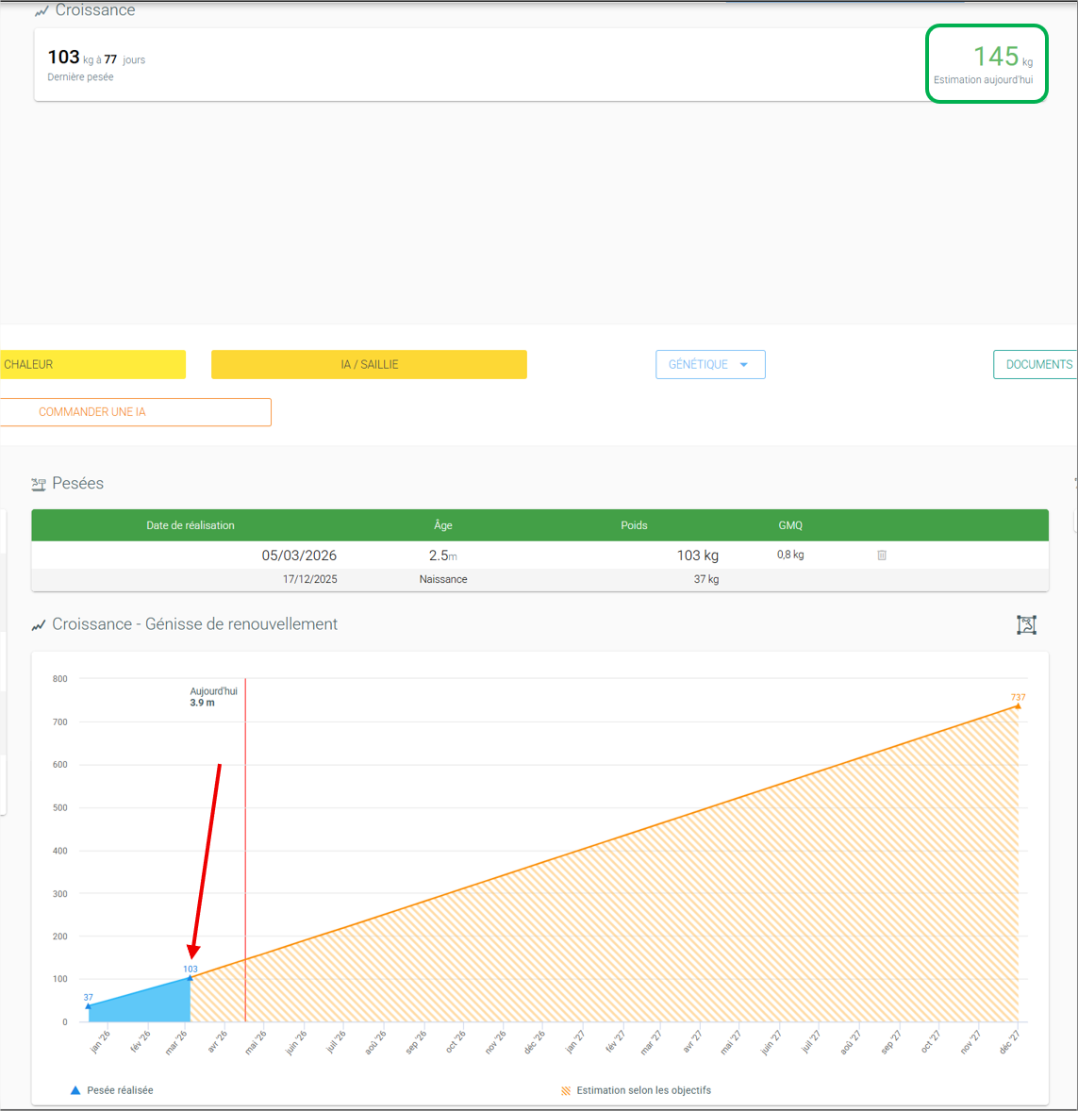Viewport: 1078px width, 1111px height.
Task: Open COMMANDER UNE IA
Action: (x=136, y=411)
